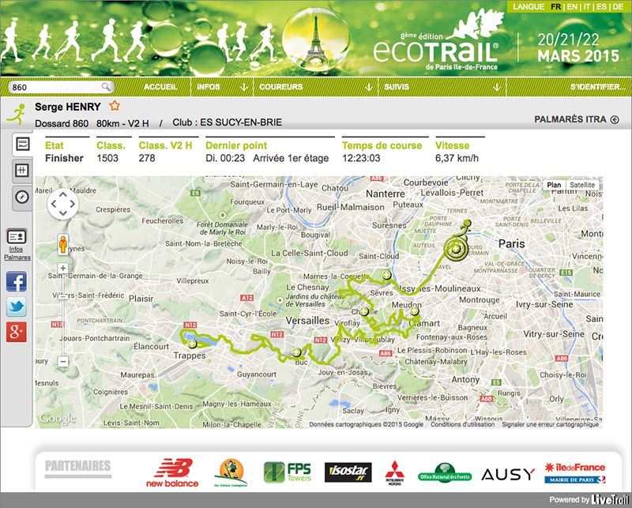This screenshot has width=632, height=508.
Task: Click the favorite star next to Serge HENRY
Action: click(x=115, y=106)
